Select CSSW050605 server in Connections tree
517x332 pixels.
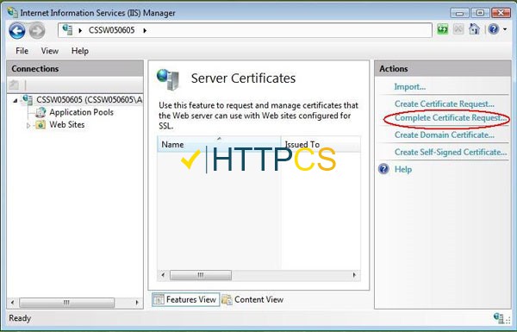tap(89, 100)
